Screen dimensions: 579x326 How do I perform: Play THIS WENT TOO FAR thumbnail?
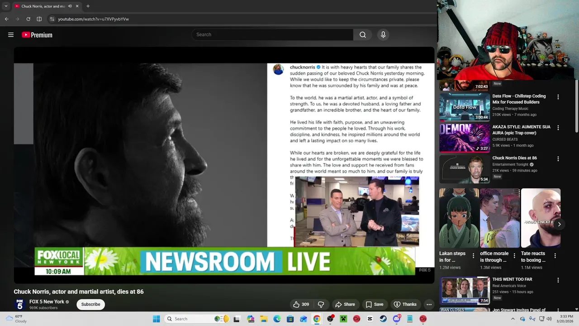tap(465, 290)
